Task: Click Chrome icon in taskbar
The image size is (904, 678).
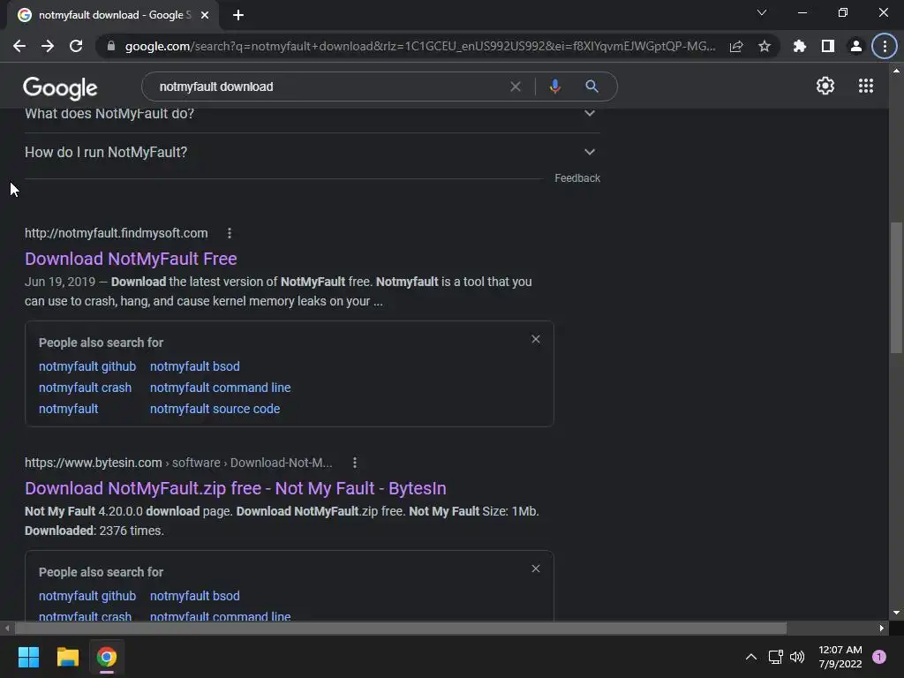Action: [x=107, y=657]
